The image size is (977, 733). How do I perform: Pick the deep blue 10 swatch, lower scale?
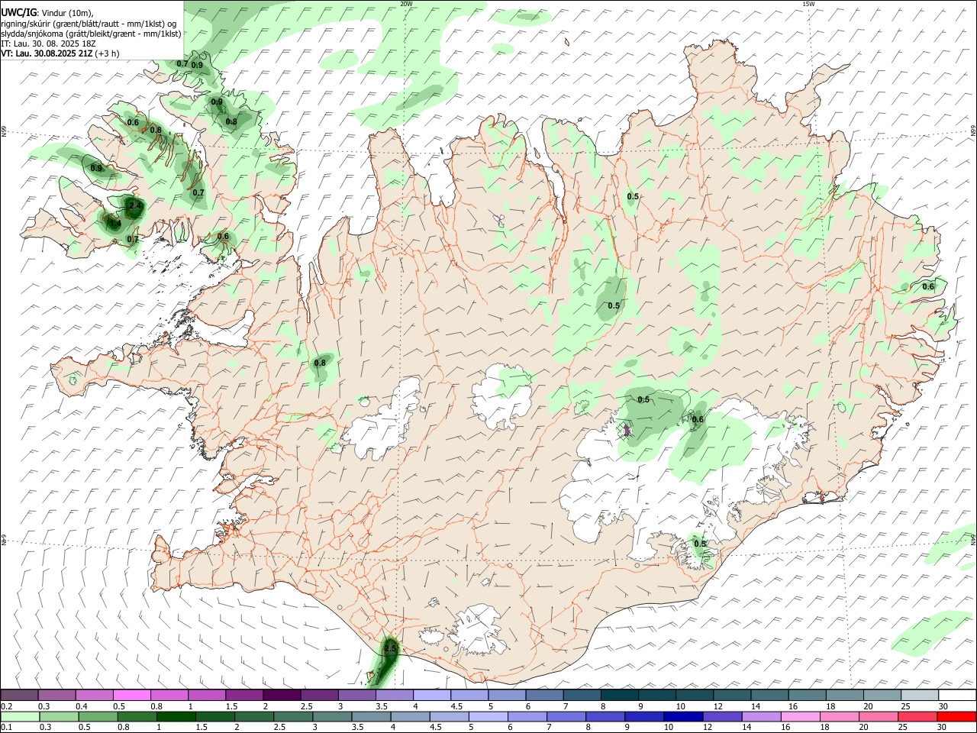[x=682, y=716]
